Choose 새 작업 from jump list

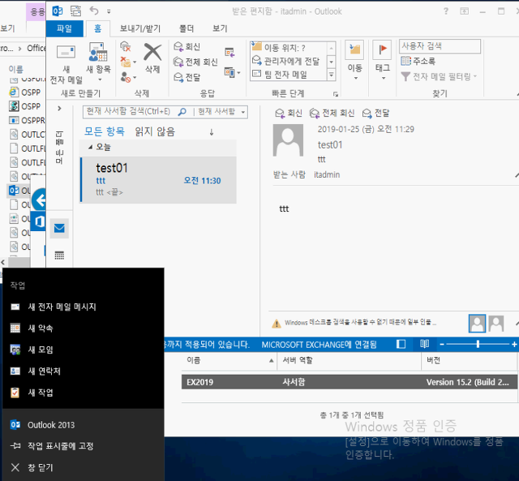(83, 393)
